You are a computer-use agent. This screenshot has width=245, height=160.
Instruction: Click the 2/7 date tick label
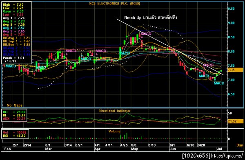pos(16,145)
